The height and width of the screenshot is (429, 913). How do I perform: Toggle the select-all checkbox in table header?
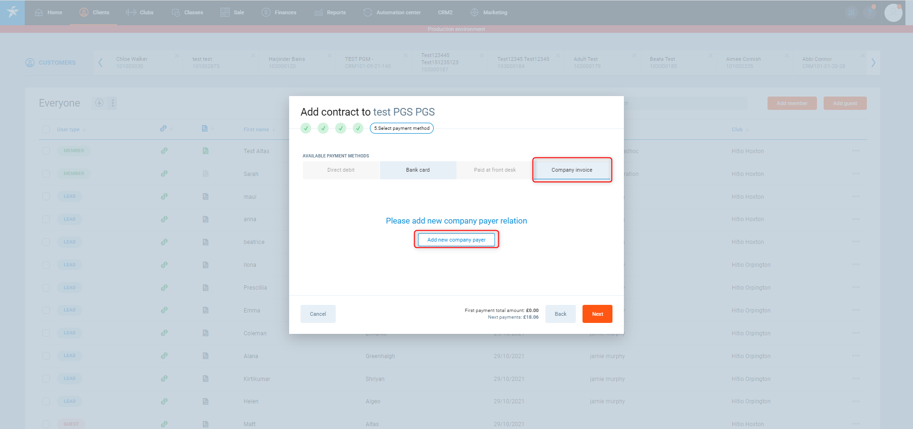click(x=46, y=129)
